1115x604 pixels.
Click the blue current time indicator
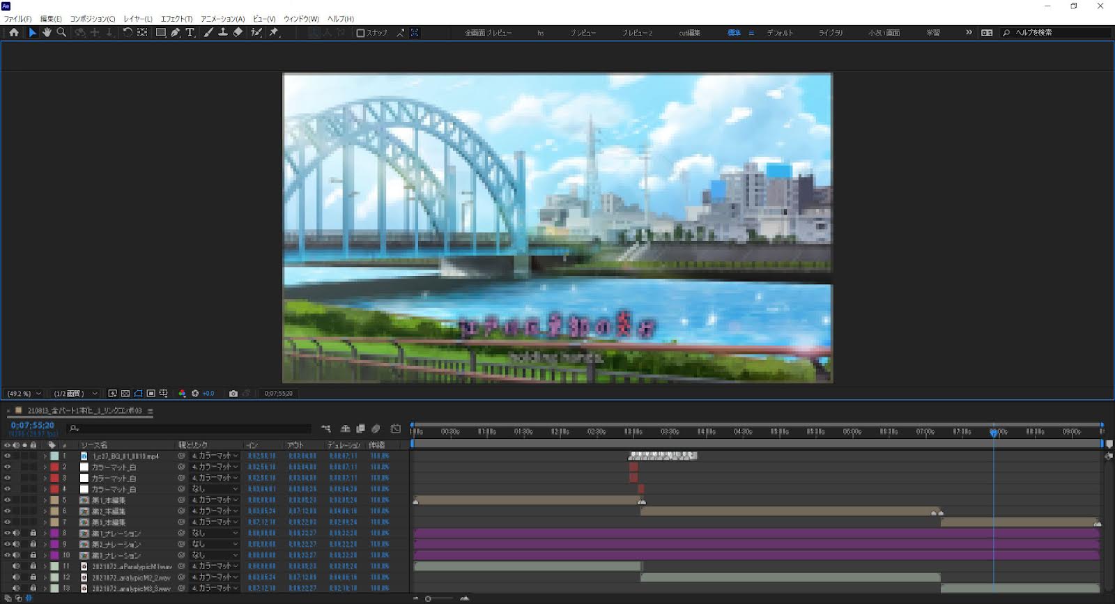click(x=994, y=433)
